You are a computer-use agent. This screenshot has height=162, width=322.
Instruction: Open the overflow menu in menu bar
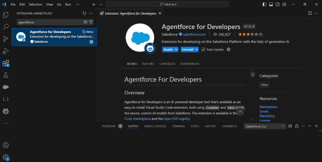(x=78, y=4)
